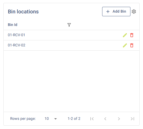143x129 pixels.
Task: Edit bin 01-RCV-01 with pencil icon
Action: point(125,35)
